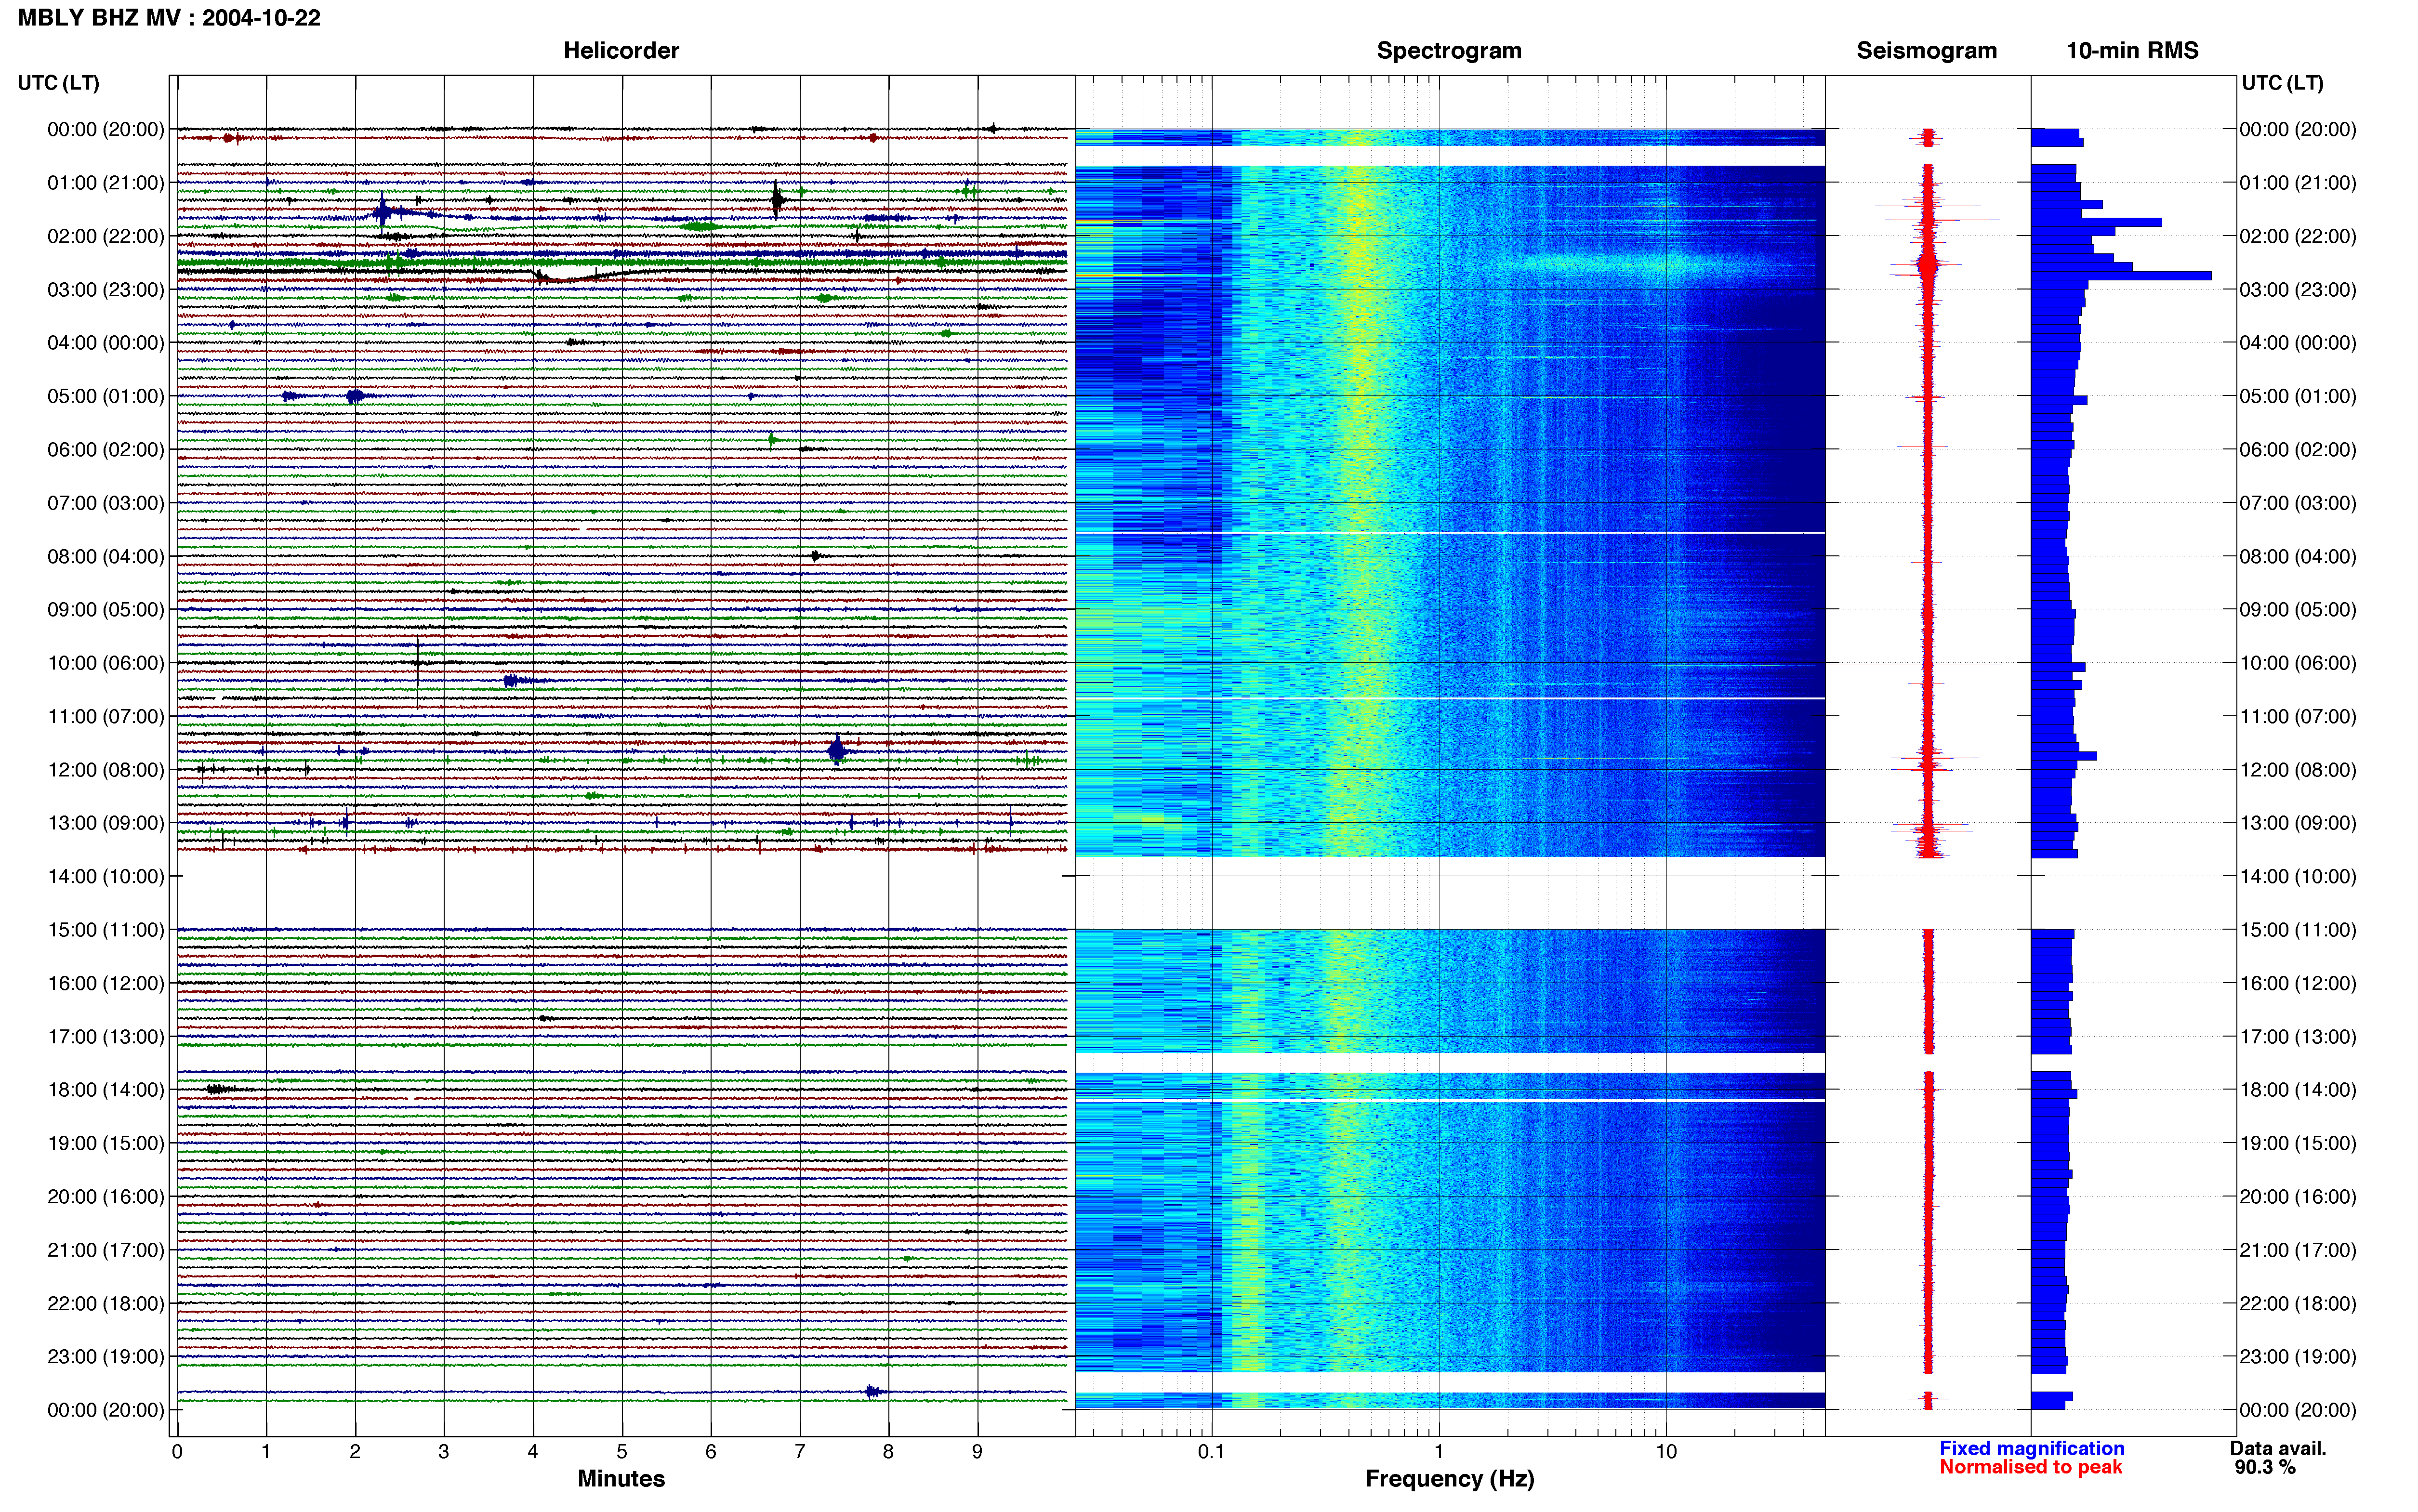Click the right '23:00 (19:00)' time label
Viewport: 2418px width, 1512px height.
2298,1357
